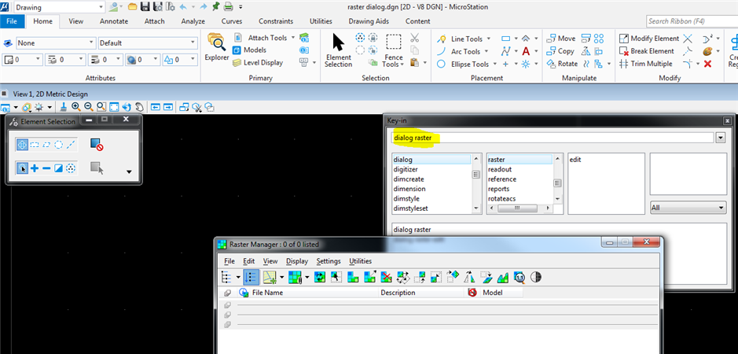Click Select Raster cursor icon in Raster Manager
The height and width of the screenshot is (354, 738).
(x=337, y=277)
